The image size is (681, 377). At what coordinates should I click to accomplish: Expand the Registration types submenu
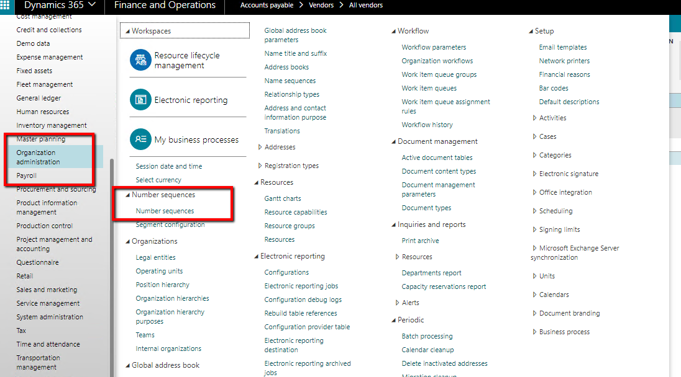coord(260,166)
